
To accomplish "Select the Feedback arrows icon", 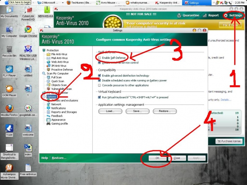I will pos(49,116).
